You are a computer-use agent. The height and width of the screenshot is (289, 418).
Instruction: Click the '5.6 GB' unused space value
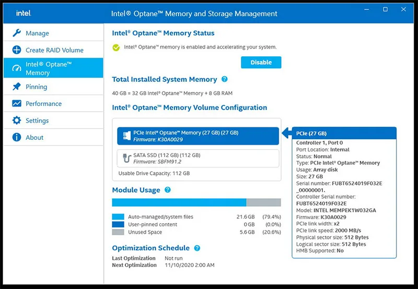(247, 232)
